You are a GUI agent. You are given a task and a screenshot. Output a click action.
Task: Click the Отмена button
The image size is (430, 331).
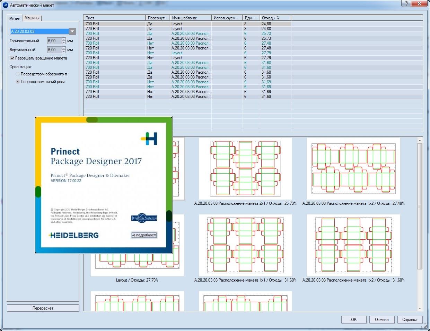click(x=381, y=320)
